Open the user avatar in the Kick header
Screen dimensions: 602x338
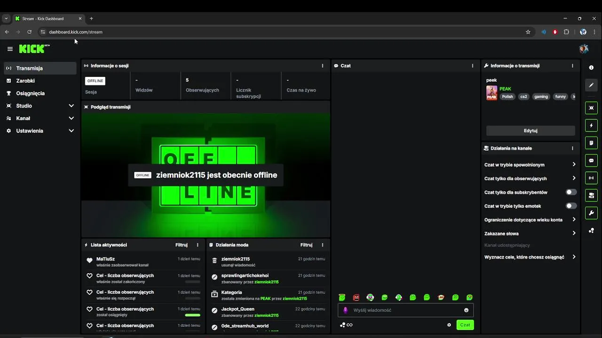(x=584, y=49)
